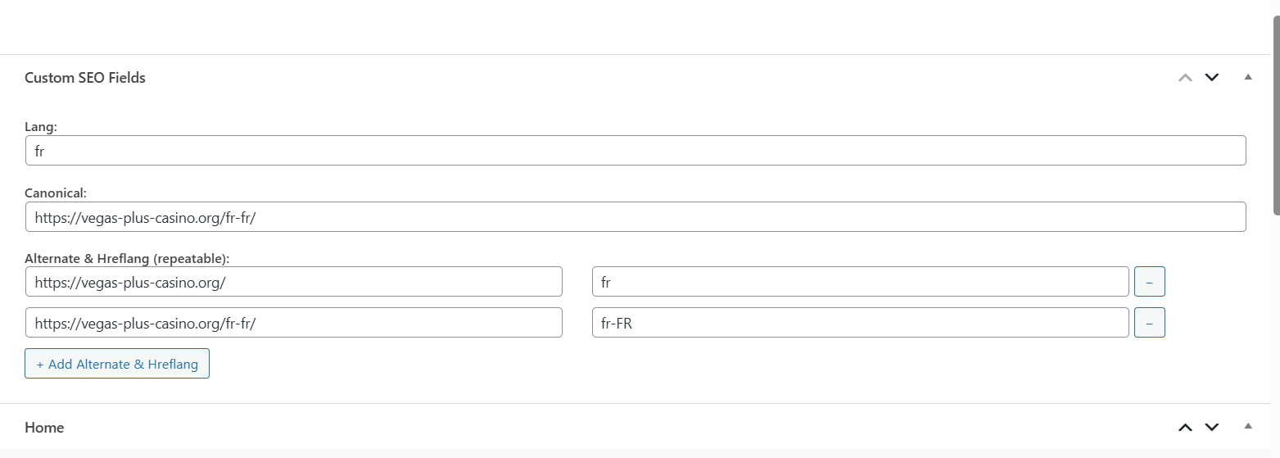1280x458 pixels.
Task: Delete the fr-FR alternate row
Action: (x=1149, y=323)
